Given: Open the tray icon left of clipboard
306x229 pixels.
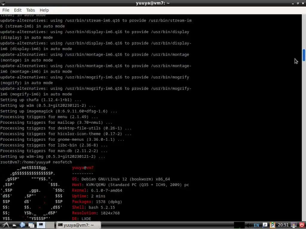Looking at the screenshot, I should click(265, 225).
